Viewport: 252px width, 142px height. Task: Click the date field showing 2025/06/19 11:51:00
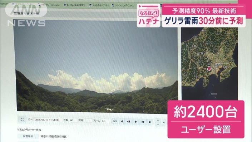tap(48, 120)
